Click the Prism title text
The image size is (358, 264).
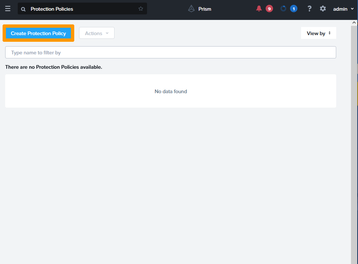[205, 9]
